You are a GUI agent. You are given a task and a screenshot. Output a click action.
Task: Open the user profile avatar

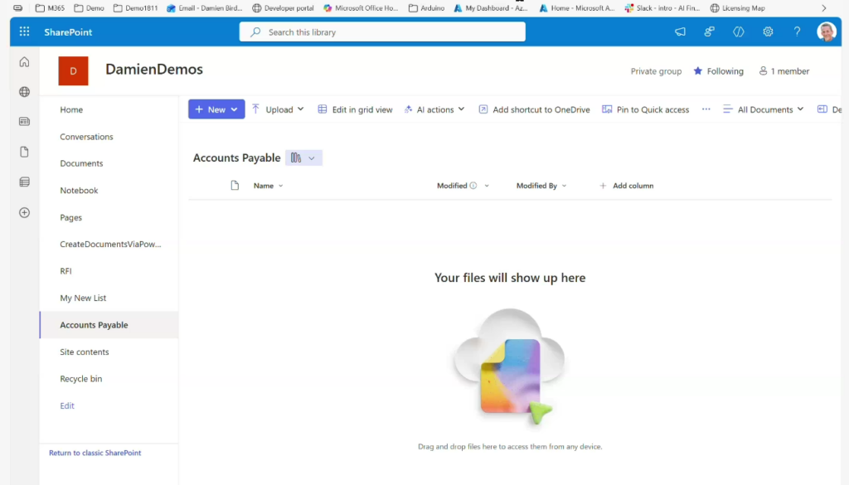826,32
